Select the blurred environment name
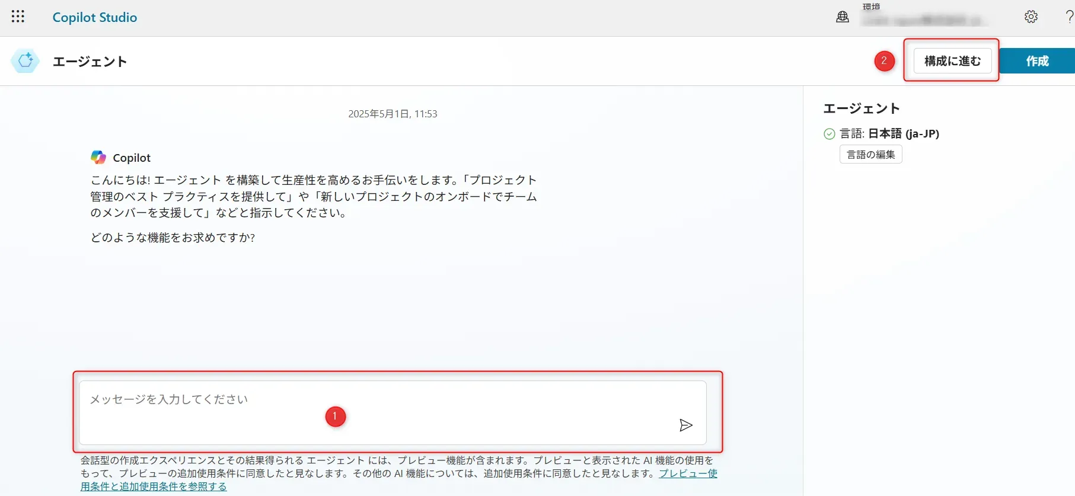The height and width of the screenshot is (496, 1075). pyautogui.click(x=923, y=21)
